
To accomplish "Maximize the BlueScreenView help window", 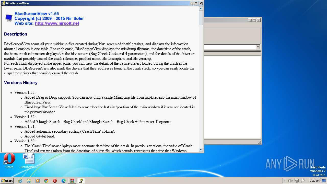I will [x=196, y=3].
